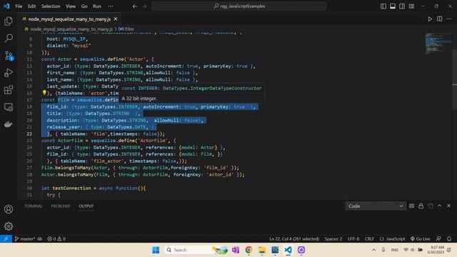Open the Selection menu
Screen dimensions: 457x257
click(x=51, y=6)
